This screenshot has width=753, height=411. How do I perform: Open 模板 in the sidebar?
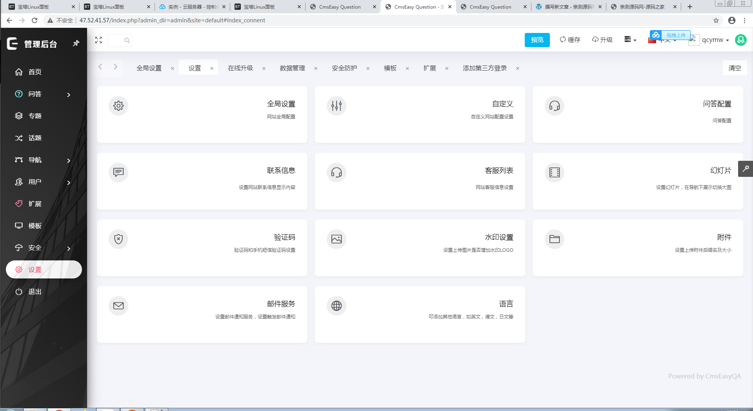[44, 226]
